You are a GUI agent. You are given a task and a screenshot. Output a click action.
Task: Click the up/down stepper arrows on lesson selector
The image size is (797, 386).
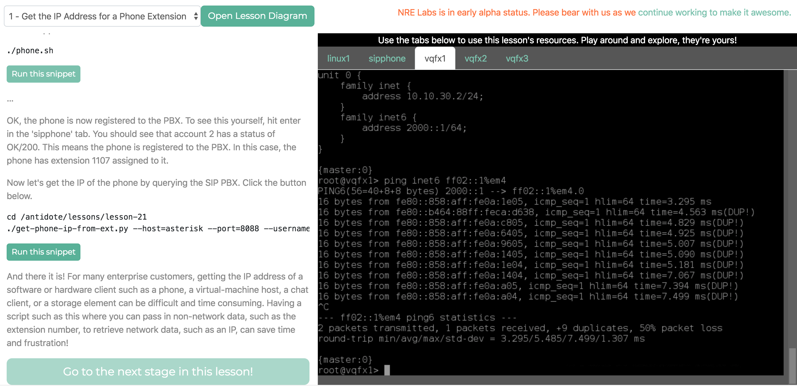click(196, 16)
